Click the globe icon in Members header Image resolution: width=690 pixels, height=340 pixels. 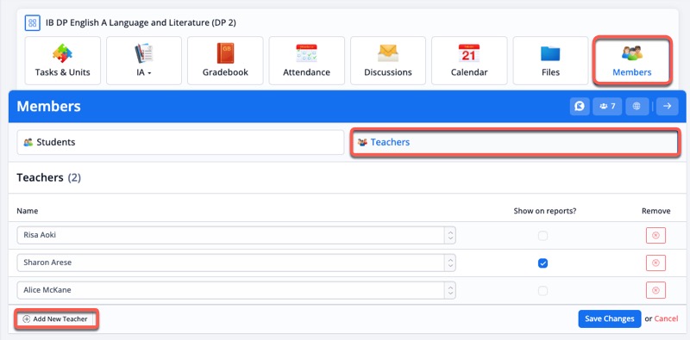coord(637,107)
